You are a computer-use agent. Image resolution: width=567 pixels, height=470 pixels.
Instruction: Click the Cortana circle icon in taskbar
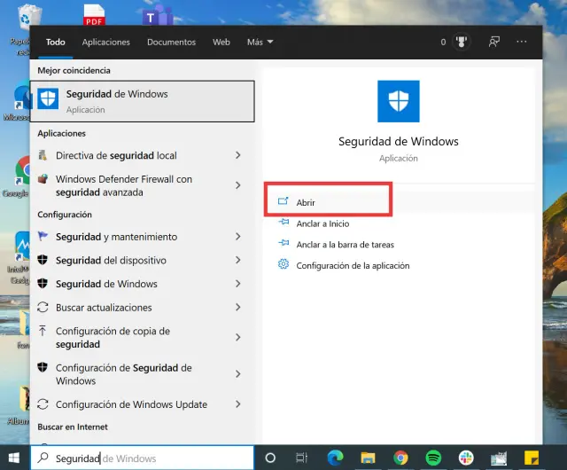pos(271,458)
